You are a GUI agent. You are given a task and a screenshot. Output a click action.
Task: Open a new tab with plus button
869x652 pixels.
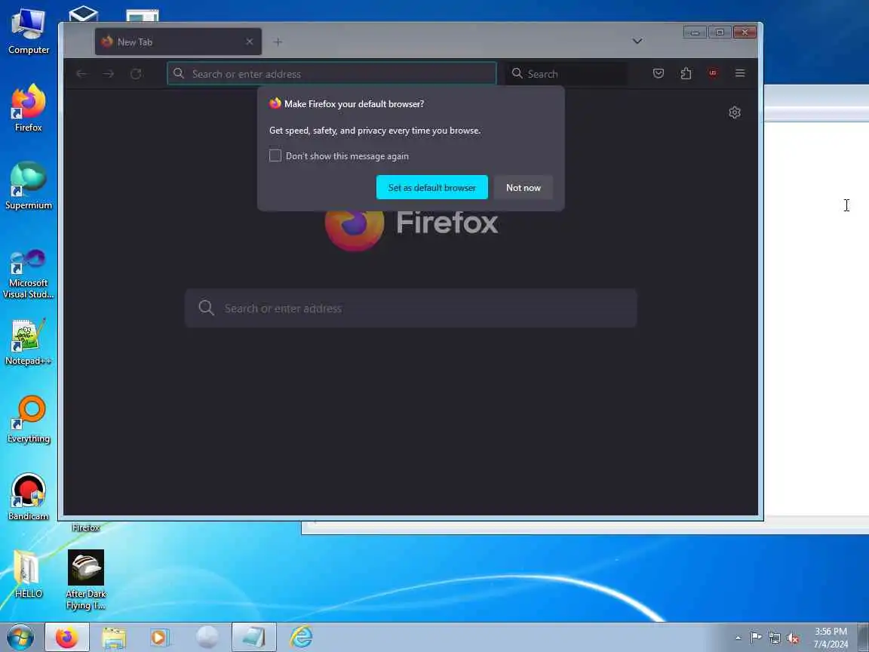(278, 42)
